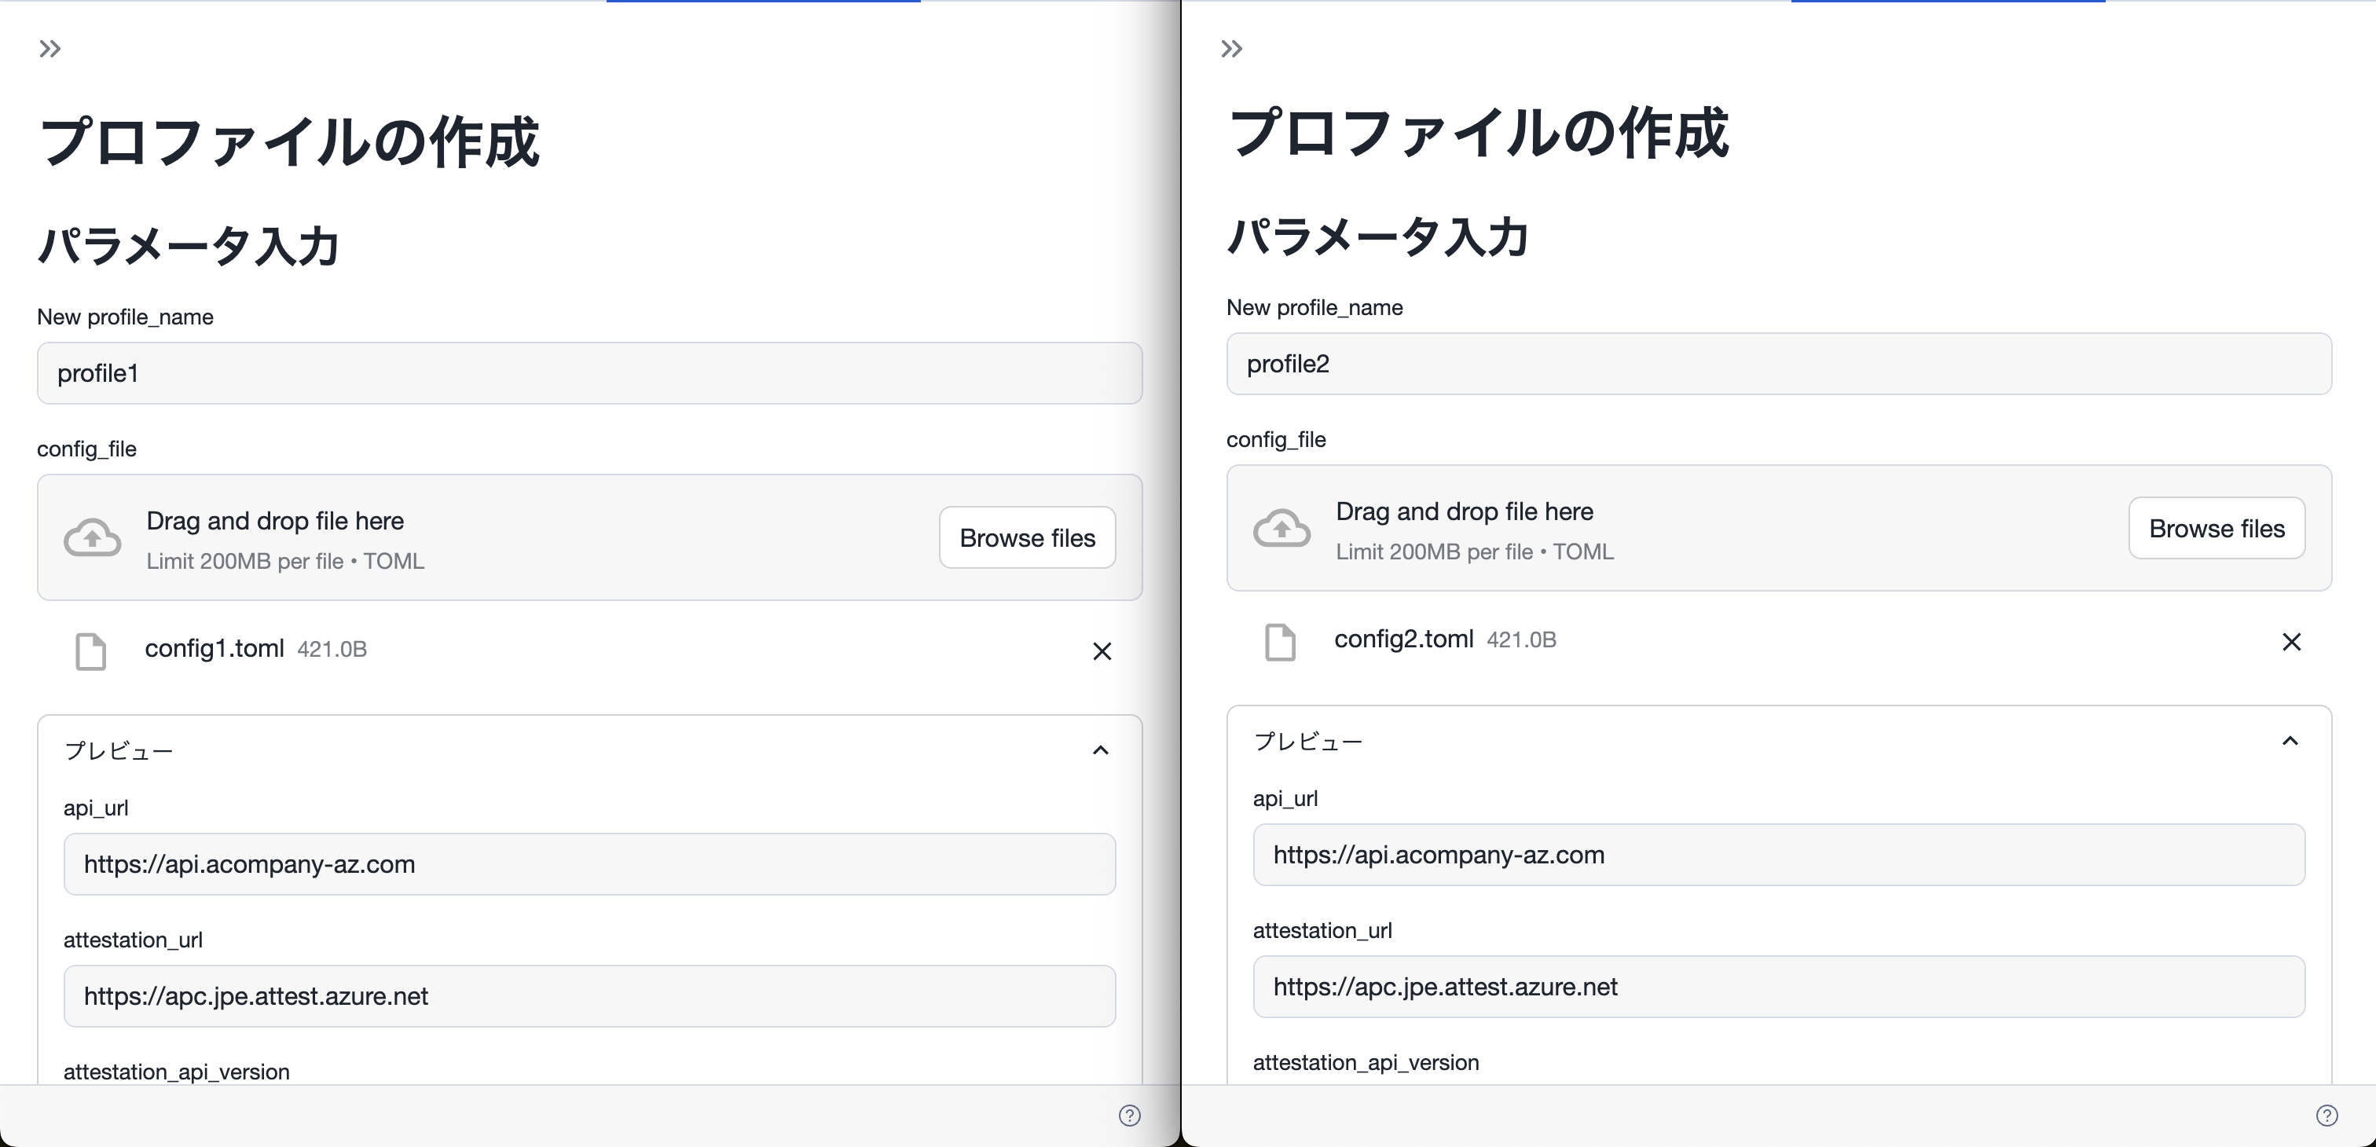Collapse the プレビュー expander in right window
The height and width of the screenshot is (1147, 2376).
coord(2290,742)
